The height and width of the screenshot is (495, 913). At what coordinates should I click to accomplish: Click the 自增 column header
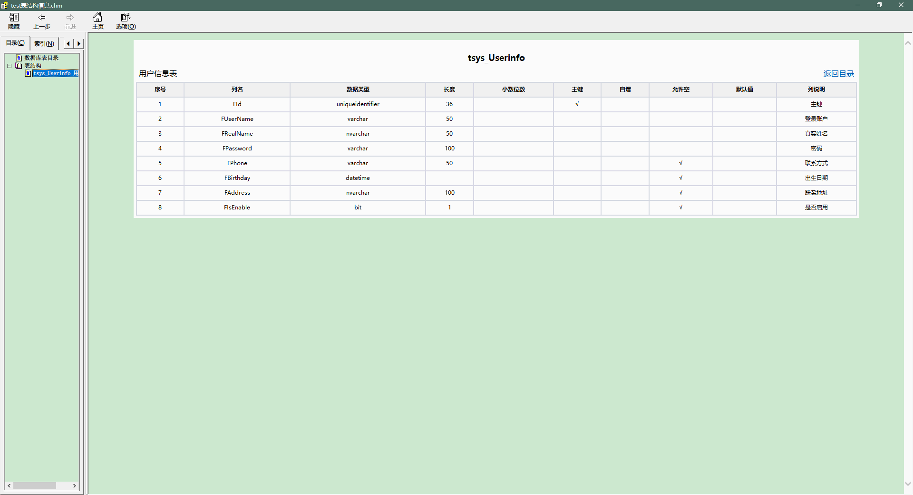click(625, 89)
